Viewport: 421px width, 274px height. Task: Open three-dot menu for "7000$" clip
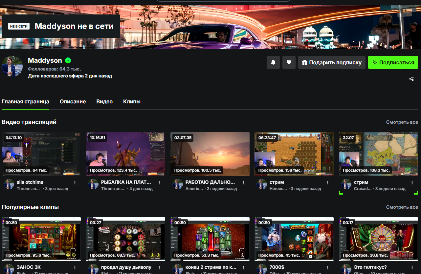[x=328, y=268]
